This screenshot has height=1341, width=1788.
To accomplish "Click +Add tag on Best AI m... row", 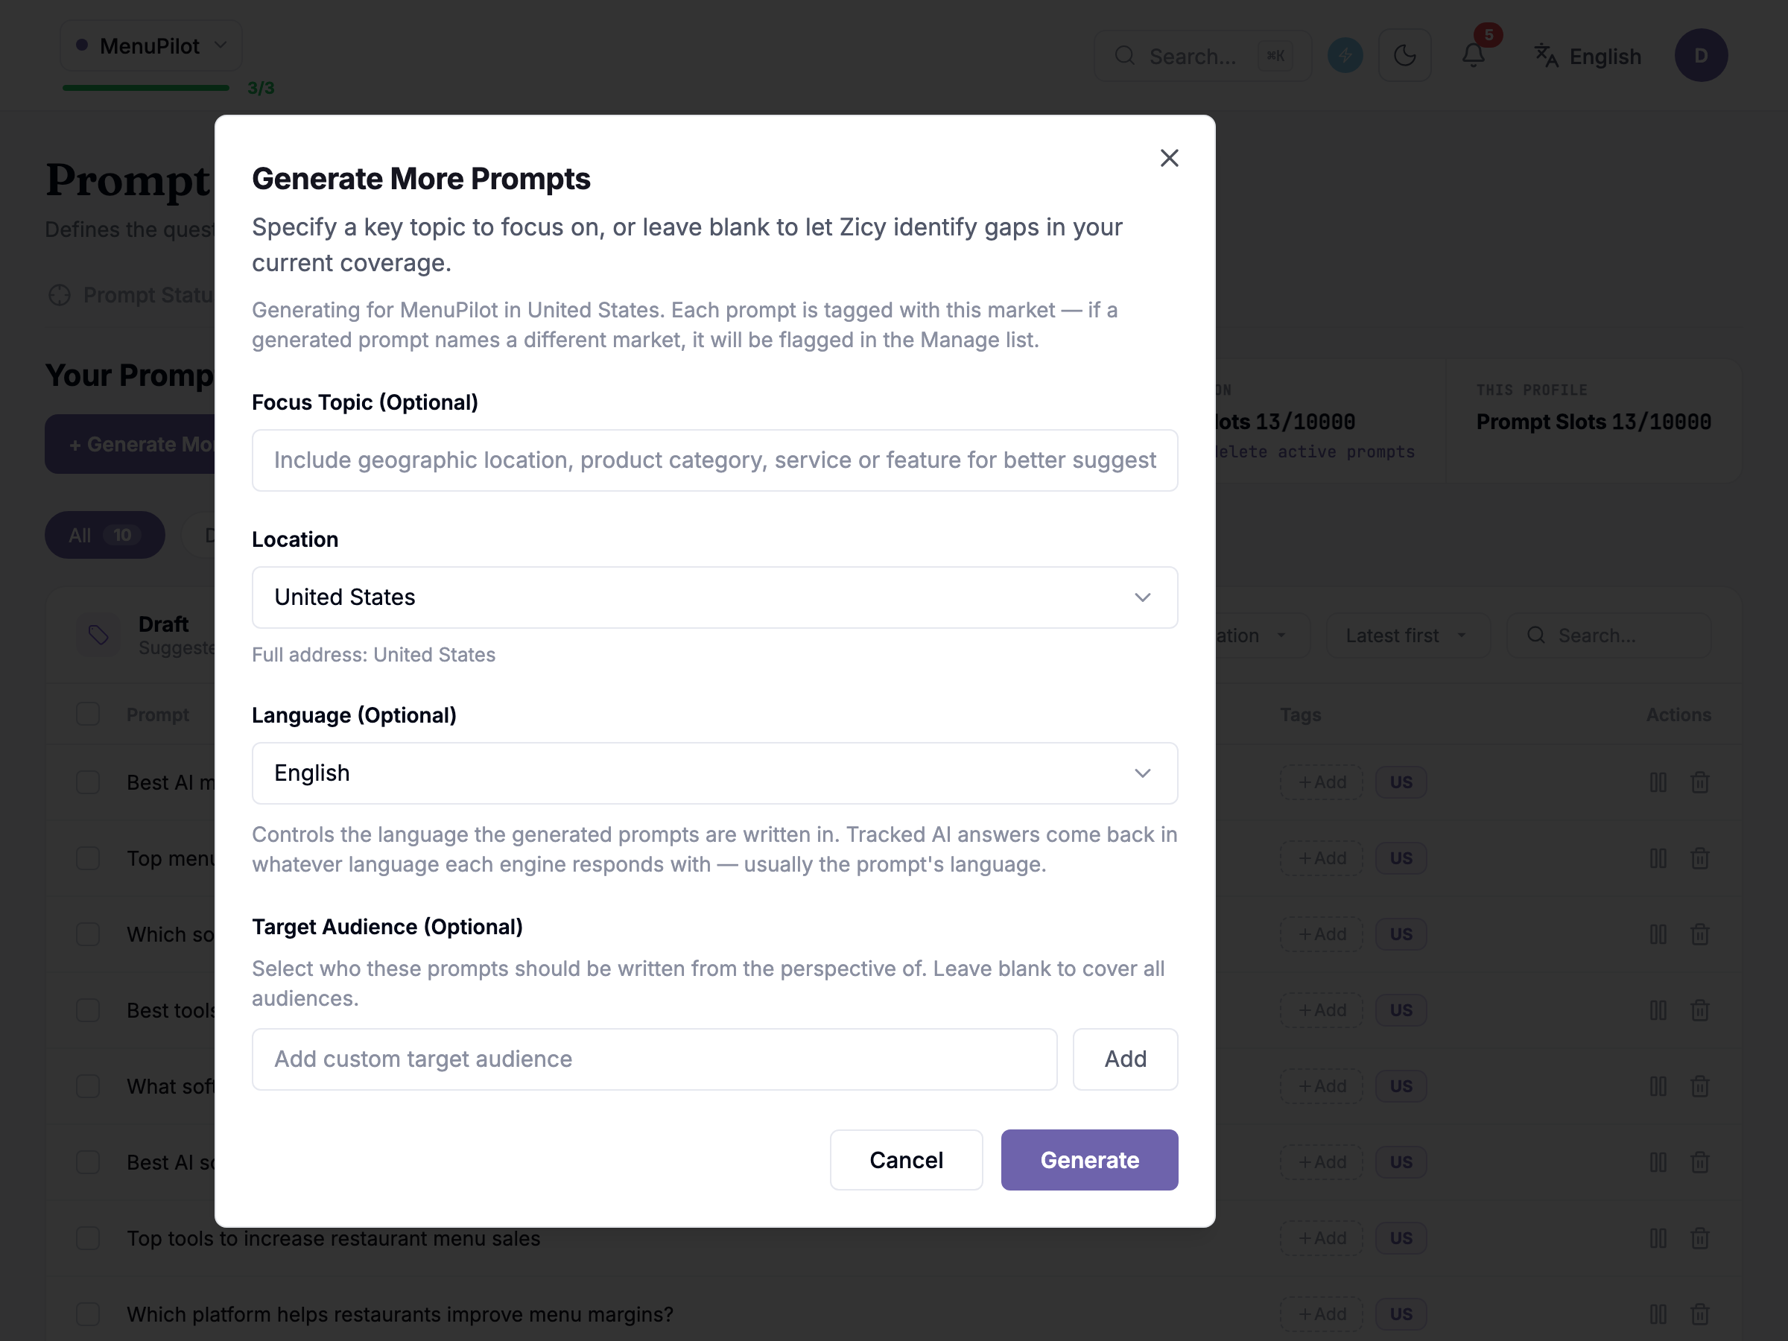I will pyautogui.click(x=1322, y=782).
